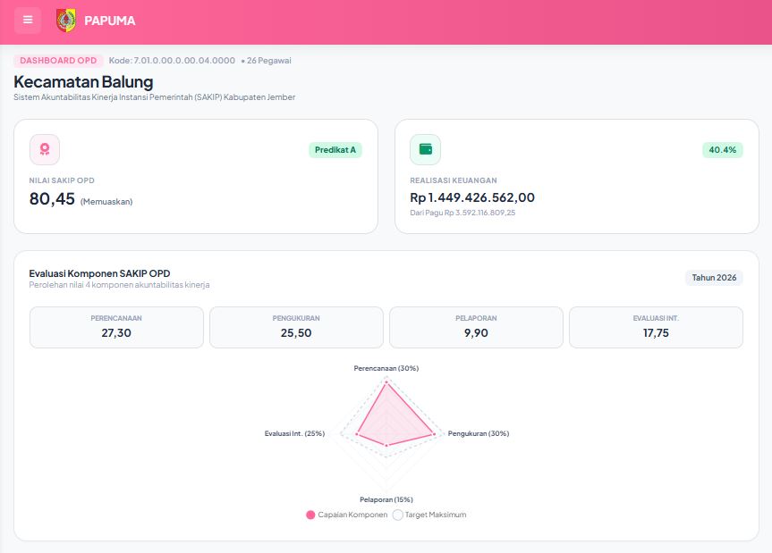Click the Pengukuran (30%) radar axis label
The height and width of the screenshot is (553, 772).
click(x=479, y=433)
